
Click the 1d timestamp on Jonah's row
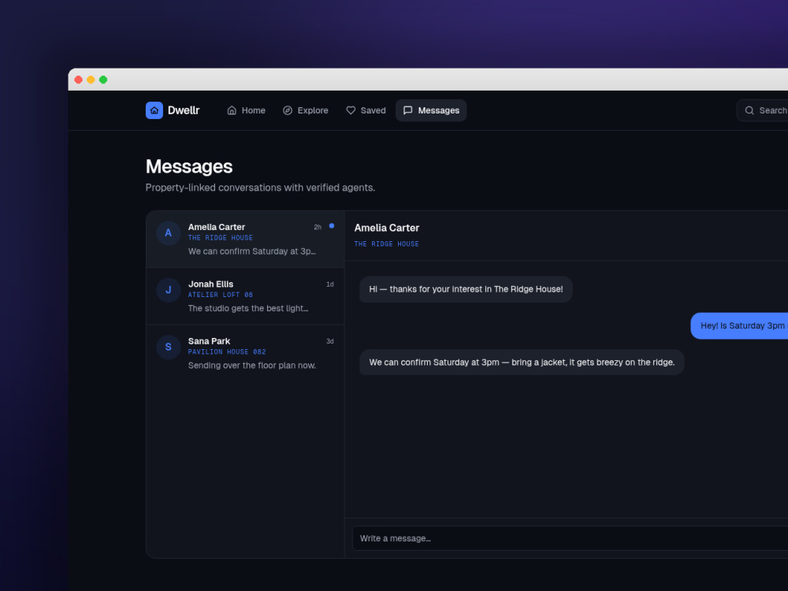tap(329, 284)
